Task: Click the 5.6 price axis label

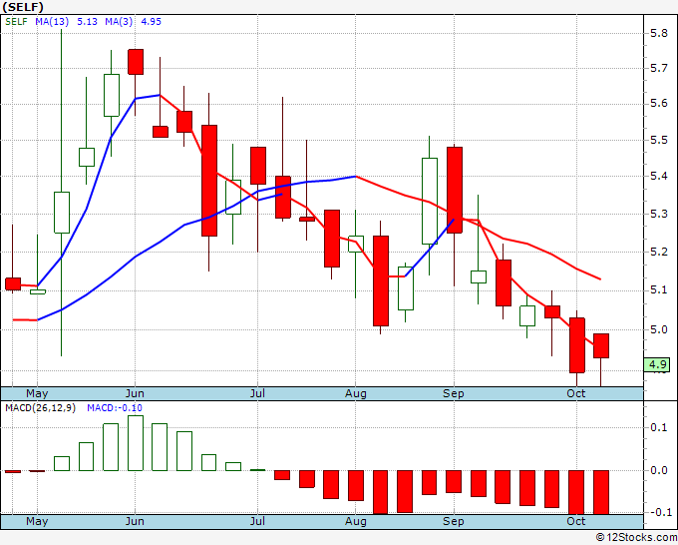Action: pyautogui.click(x=659, y=103)
